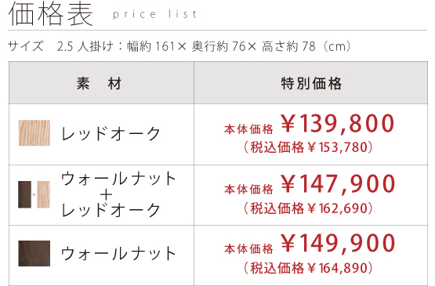
Task: Click the light oak swatch in combo row
Action: tap(43, 194)
